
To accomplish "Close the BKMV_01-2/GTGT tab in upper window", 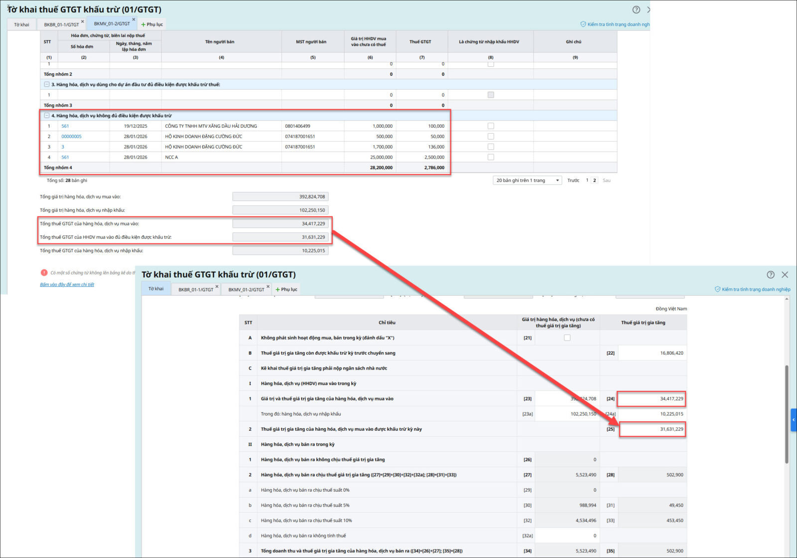I will pyautogui.click(x=133, y=20).
